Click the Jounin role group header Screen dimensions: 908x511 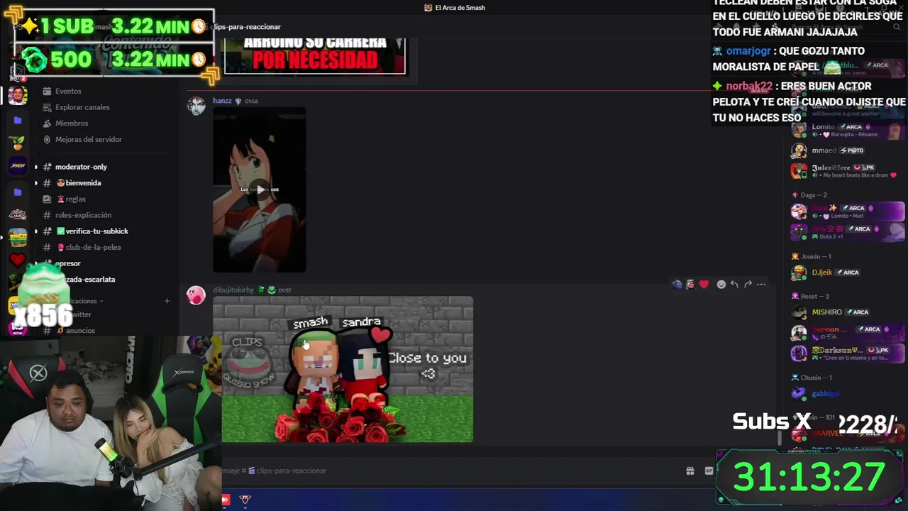coord(816,256)
